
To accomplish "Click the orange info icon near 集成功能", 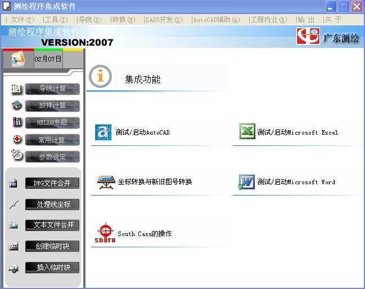I will (100, 76).
